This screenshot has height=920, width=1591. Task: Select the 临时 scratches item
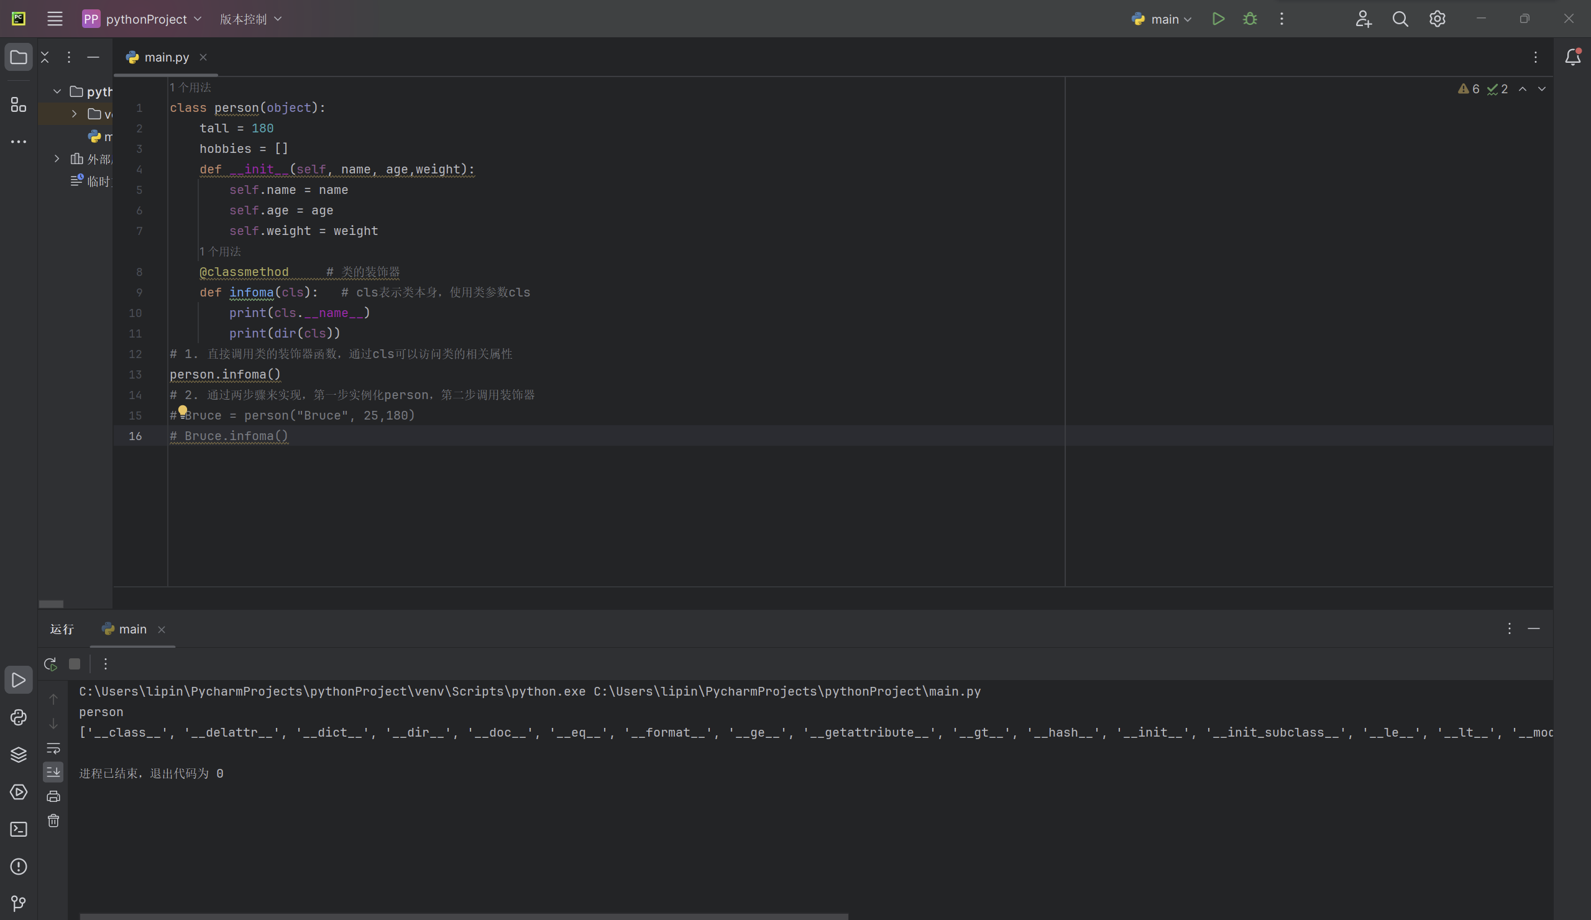click(x=91, y=182)
